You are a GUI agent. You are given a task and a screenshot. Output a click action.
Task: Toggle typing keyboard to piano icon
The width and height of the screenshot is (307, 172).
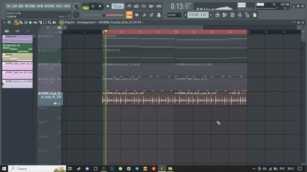(x=129, y=15)
